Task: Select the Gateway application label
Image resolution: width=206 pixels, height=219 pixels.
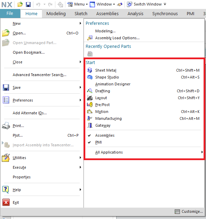Action: coord(103,125)
